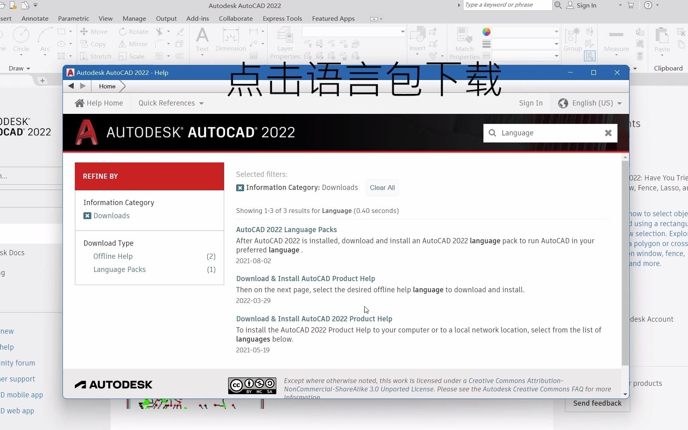
Task: Select the Circle draw tool
Action: point(21,40)
